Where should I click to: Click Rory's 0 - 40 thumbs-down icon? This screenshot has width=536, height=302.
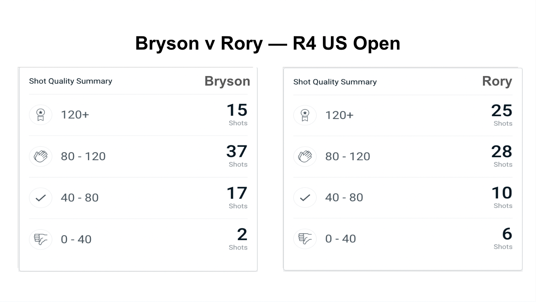point(305,239)
